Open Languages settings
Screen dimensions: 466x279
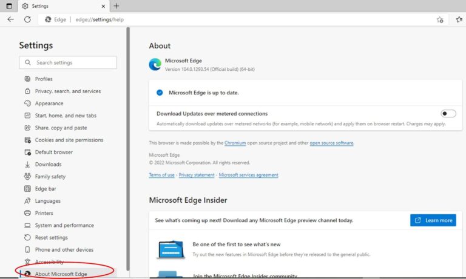point(47,201)
